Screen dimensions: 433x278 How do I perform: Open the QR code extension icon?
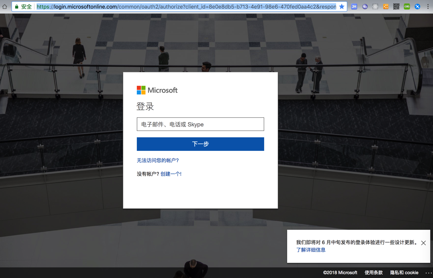396,7
